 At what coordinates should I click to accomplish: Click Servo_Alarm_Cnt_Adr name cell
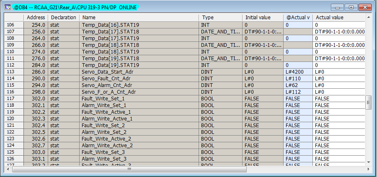pos(139,85)
